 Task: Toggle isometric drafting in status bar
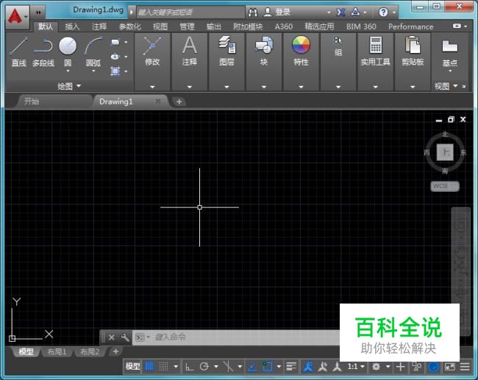[228, 367]
